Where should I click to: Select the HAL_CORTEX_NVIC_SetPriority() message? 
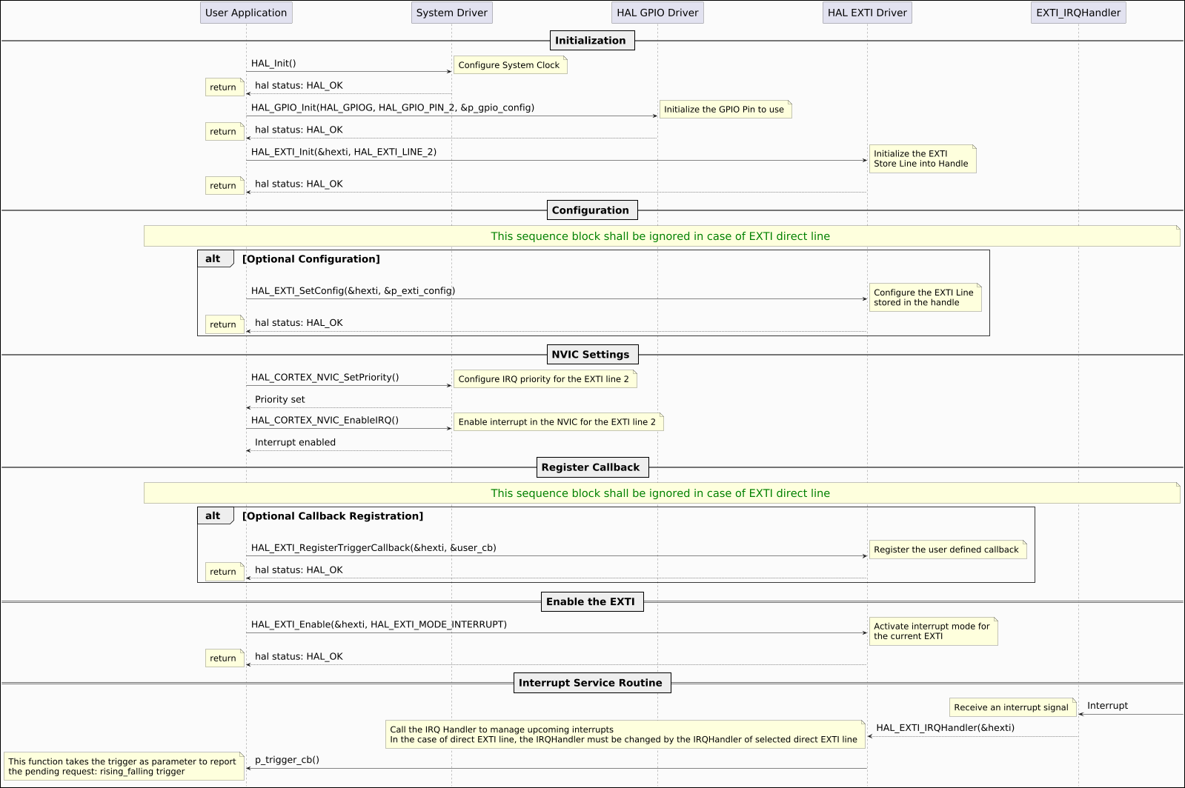point(325,378)
